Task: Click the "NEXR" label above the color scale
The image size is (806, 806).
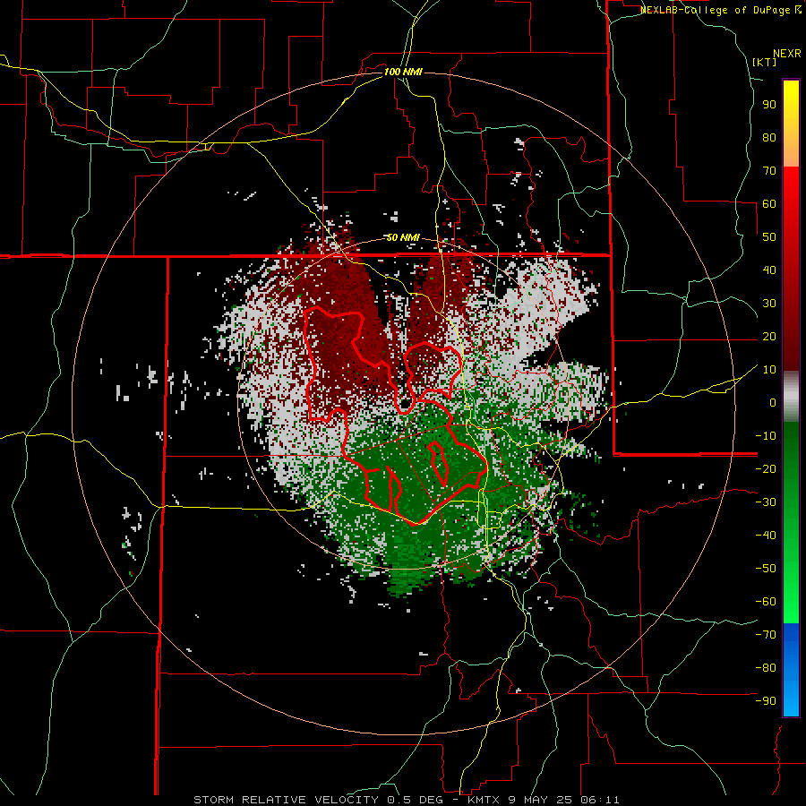Action: (787, 54)
